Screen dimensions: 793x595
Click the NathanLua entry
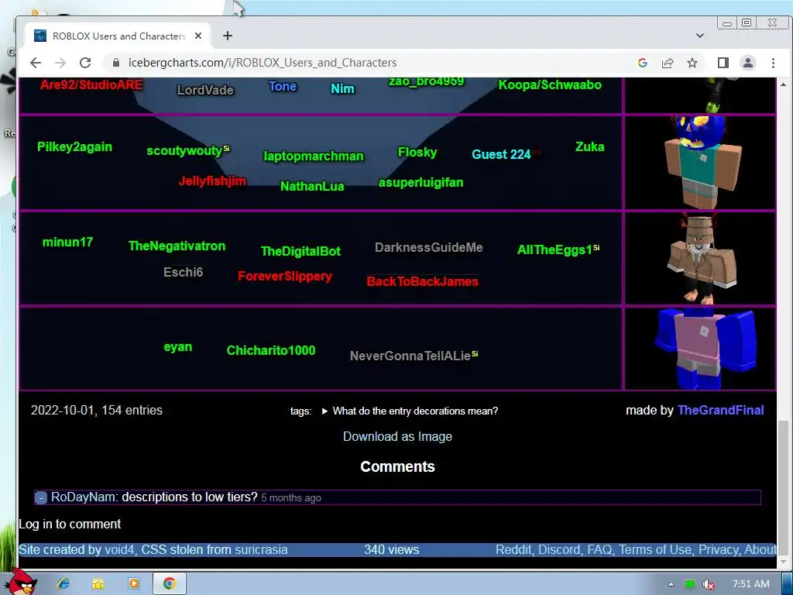(312, 186)
